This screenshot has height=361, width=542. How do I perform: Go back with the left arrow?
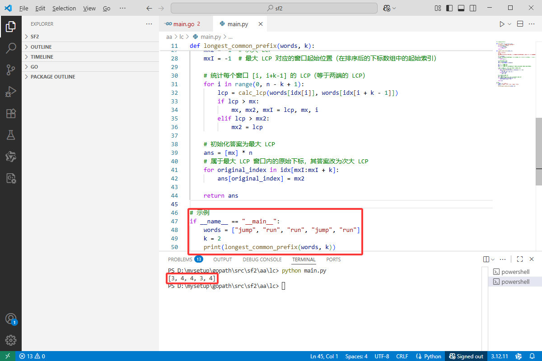(x=150, y=8)
